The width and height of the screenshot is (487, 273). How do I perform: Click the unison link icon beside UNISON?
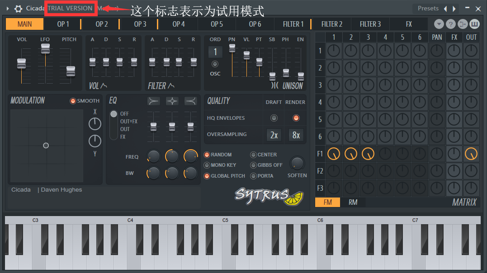[275, 85]
